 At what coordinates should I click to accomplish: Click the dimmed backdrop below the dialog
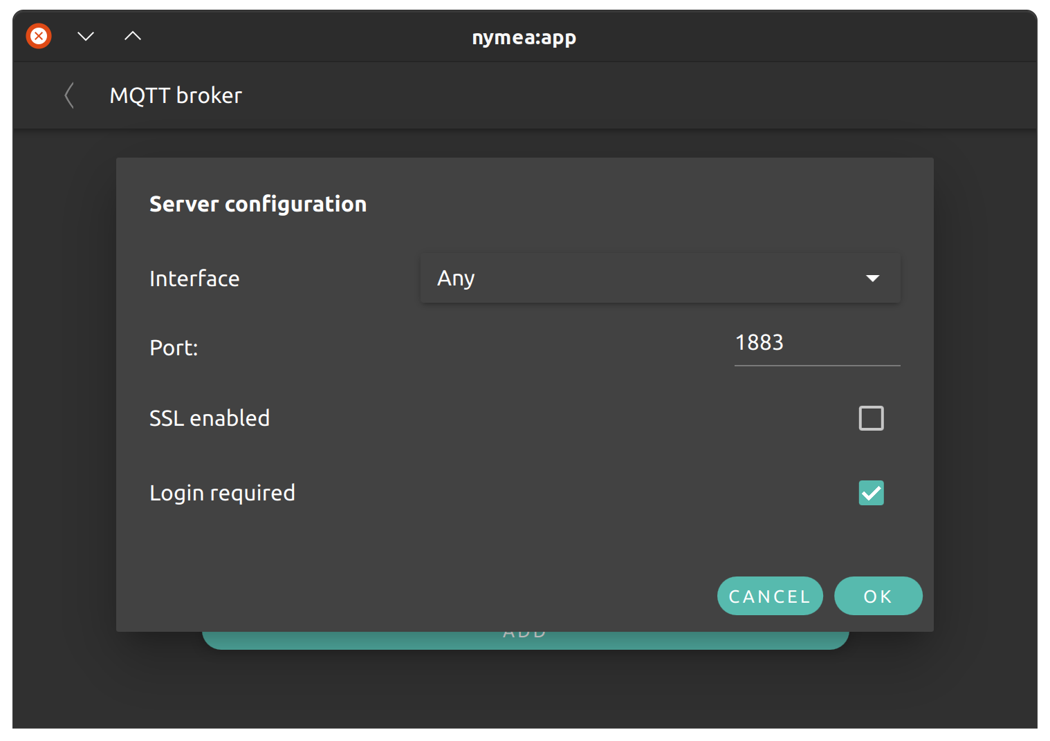[x=524, y=688]
